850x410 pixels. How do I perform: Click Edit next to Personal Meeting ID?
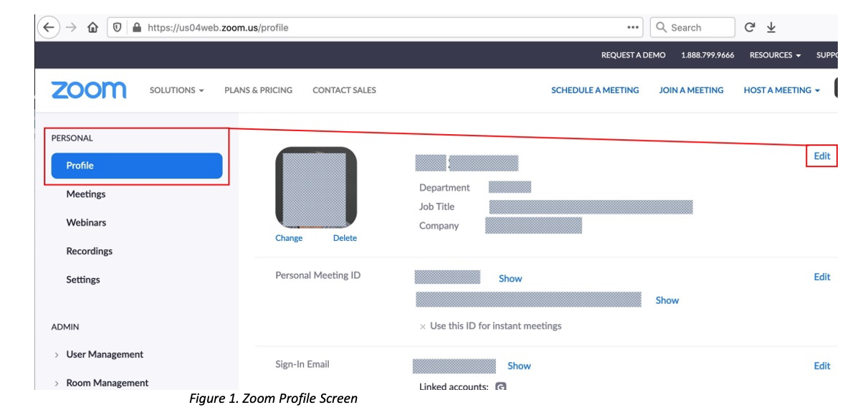821,277
